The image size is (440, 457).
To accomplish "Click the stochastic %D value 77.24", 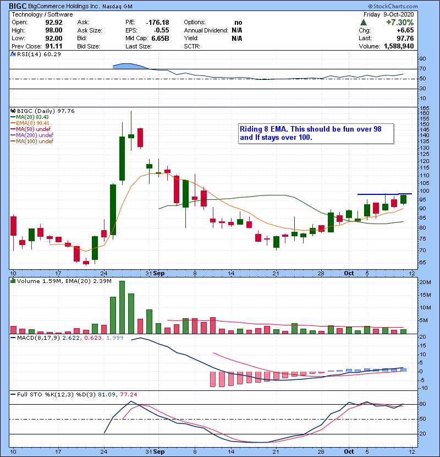I will (x=128, y=394).
